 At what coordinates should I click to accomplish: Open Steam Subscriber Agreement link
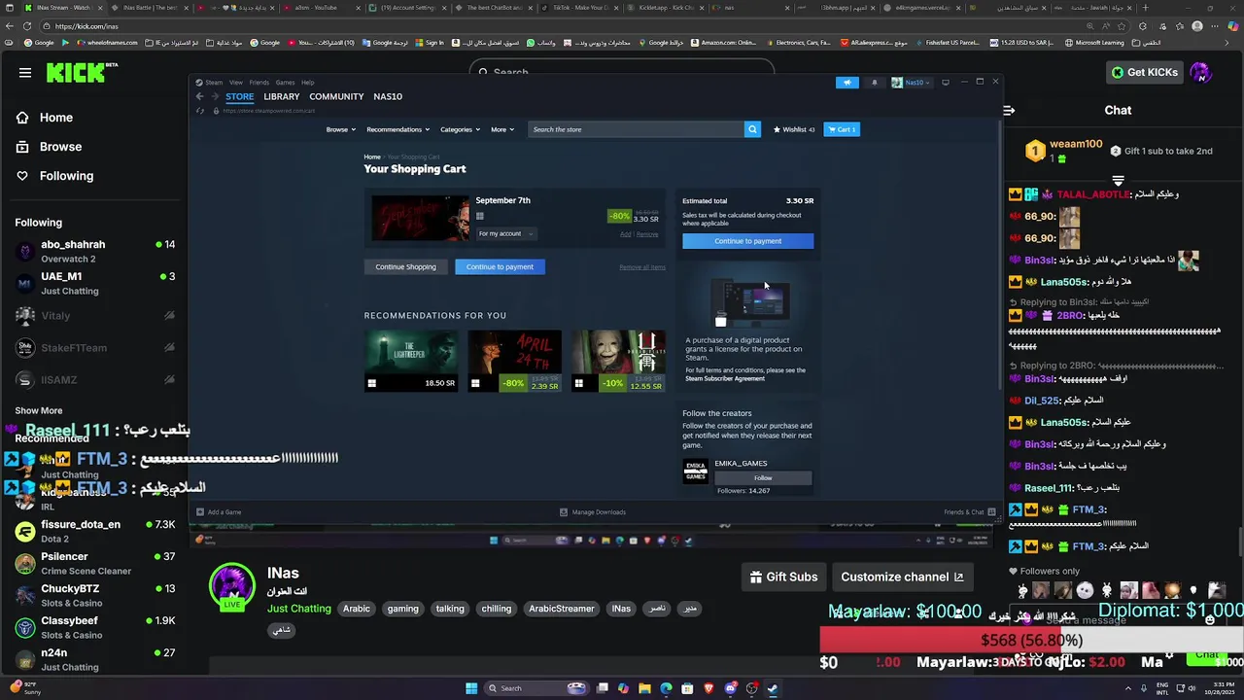click(725, 378)
